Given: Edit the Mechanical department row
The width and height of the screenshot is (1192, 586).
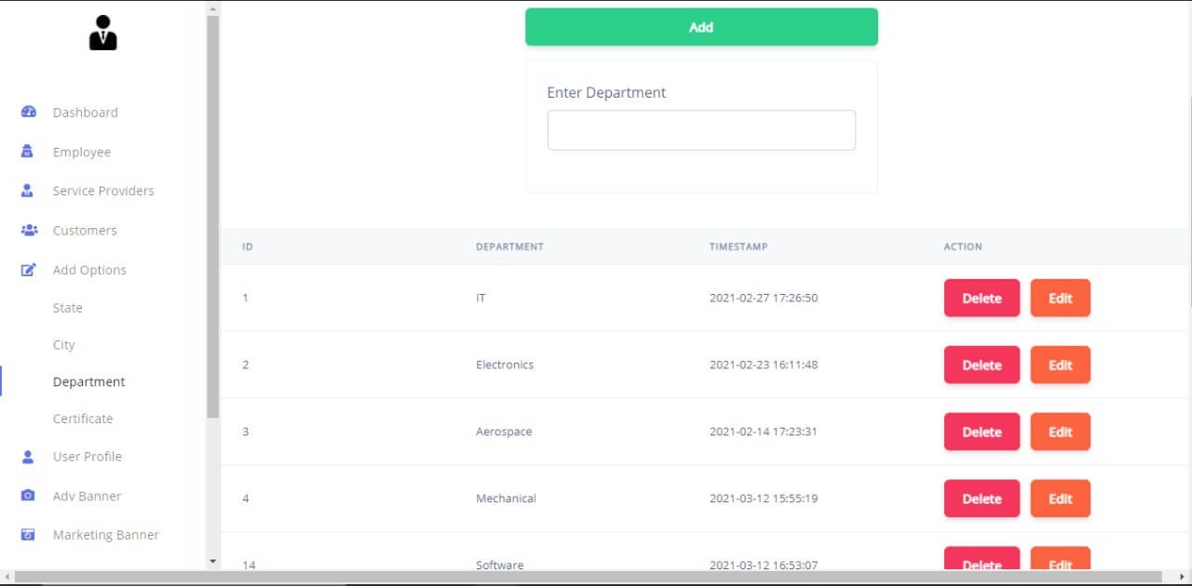Looking at the screenshot, I should [x=1060, y=499].
